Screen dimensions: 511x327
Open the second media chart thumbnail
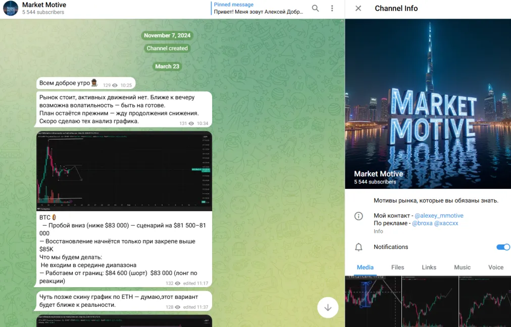coord(430,301)
